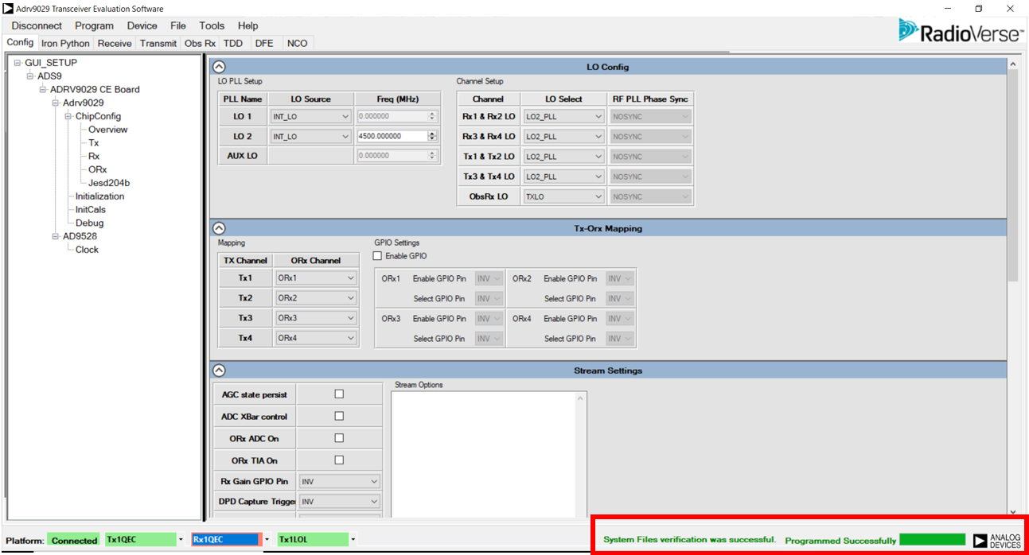Open Tx3 & Tx4 LO select dropdown
The width and height of the screenshot is (1029, 555).
[x=563, y=177]
